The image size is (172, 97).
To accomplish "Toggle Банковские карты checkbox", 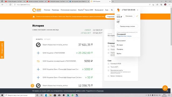I will tap(109, 70).
